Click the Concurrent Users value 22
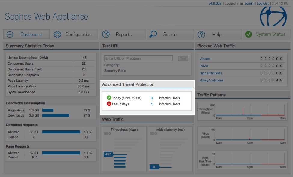 pos(84,63)
